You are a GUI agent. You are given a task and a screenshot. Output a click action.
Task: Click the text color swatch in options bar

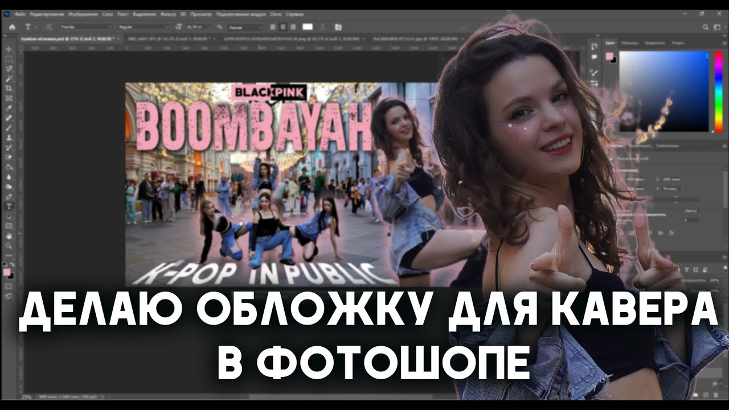tap(308, 27)
